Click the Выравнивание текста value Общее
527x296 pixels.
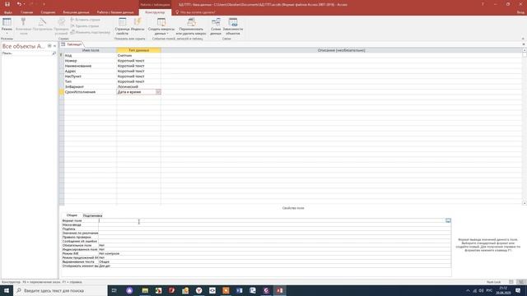[274, 261]
